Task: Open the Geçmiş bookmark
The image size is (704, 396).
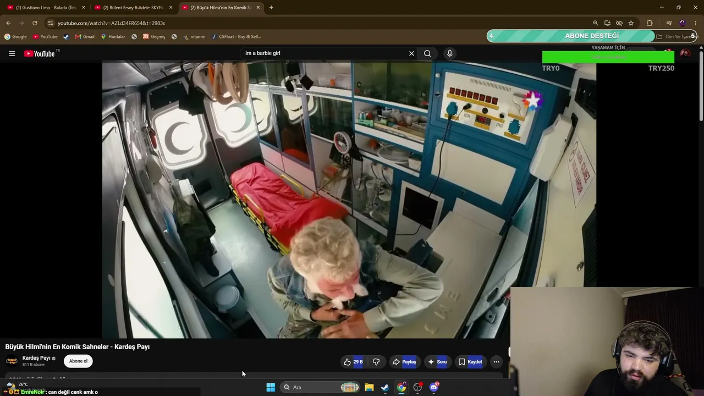Action: [154, 37]
